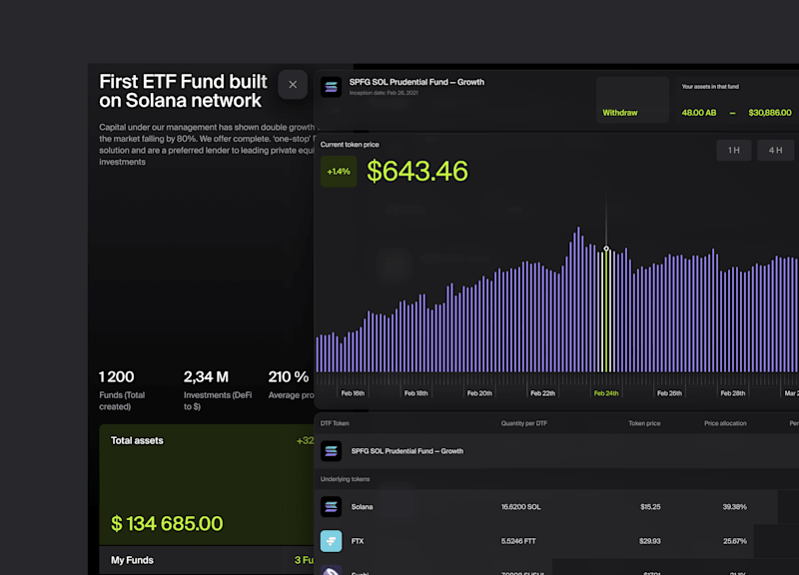Click the Feb 22th axis label
This screenshot has width=799, height=575.
point(542,393)
